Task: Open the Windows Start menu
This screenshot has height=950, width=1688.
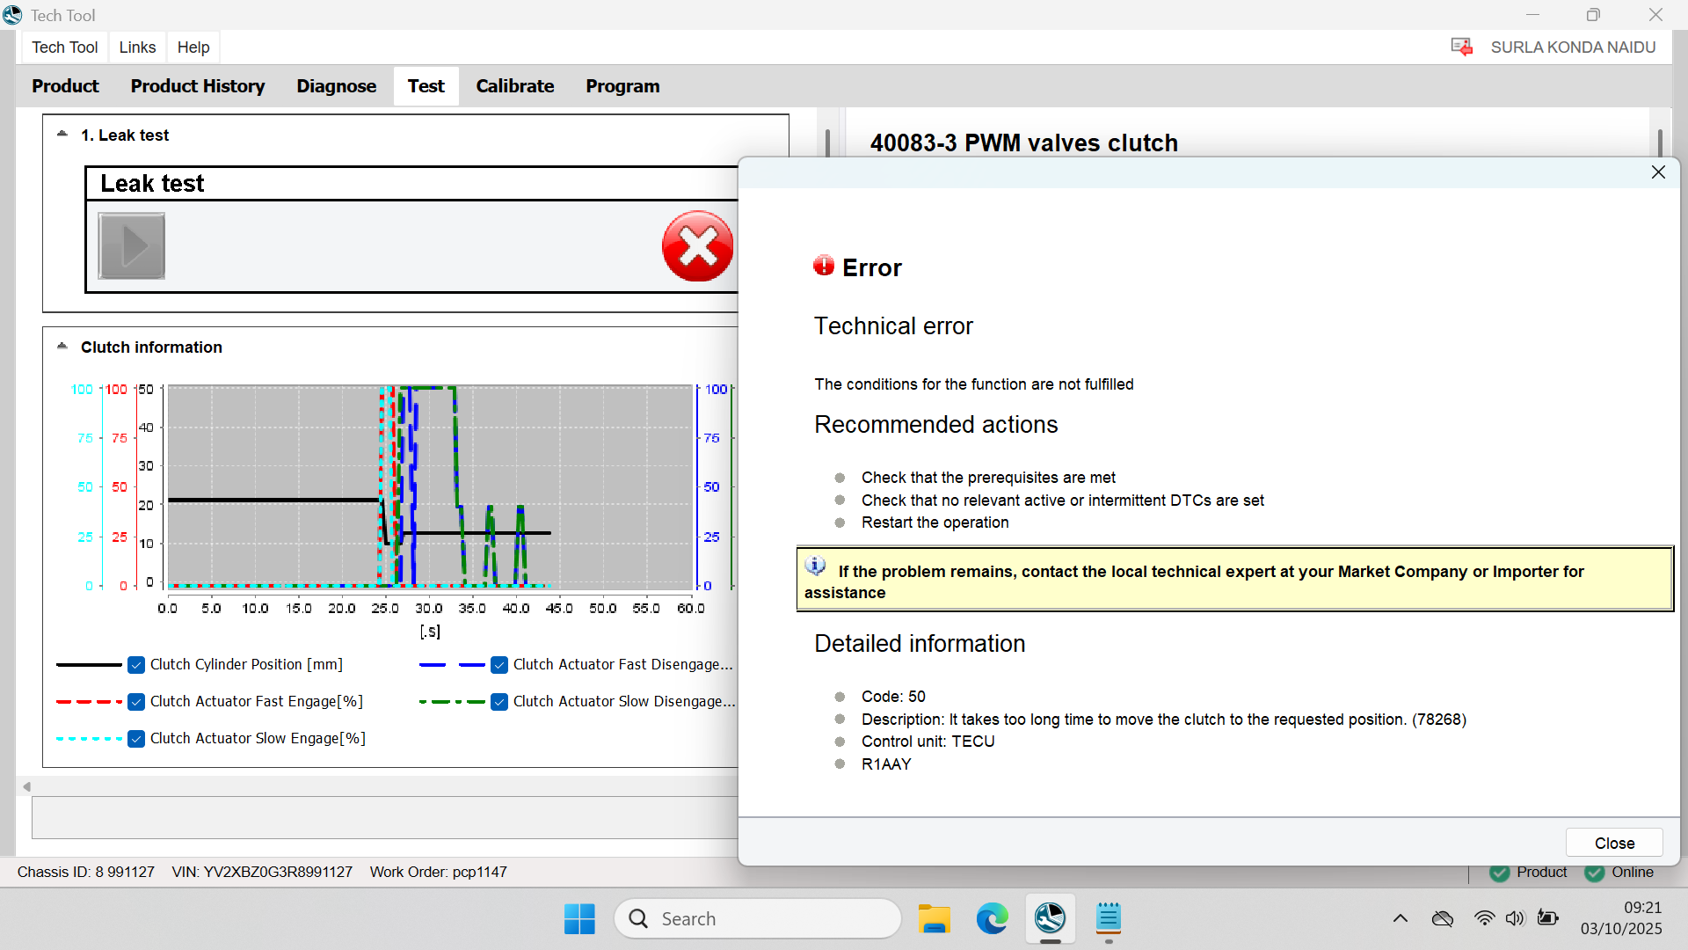Action: [579, 918]
